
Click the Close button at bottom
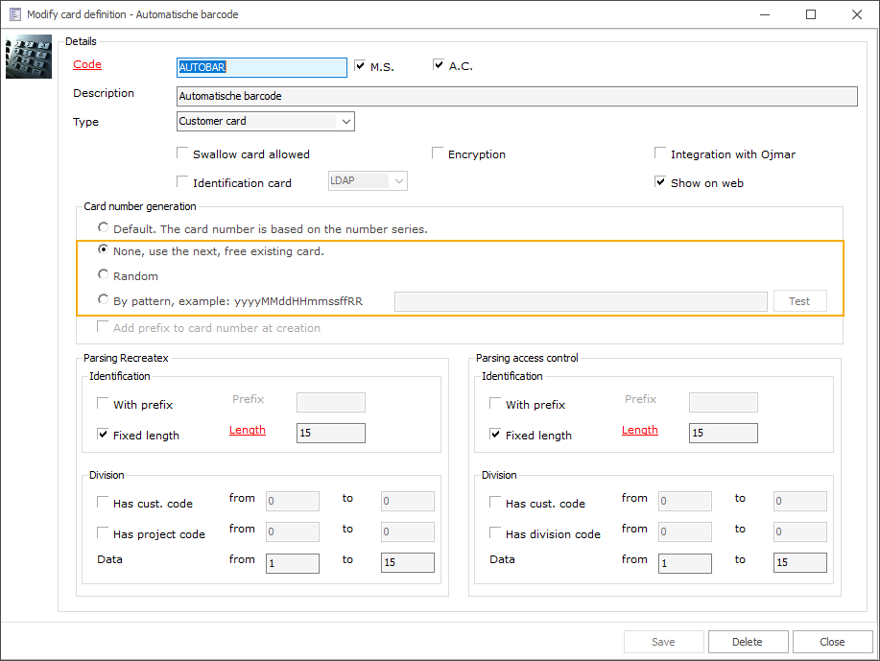point(832,642)
